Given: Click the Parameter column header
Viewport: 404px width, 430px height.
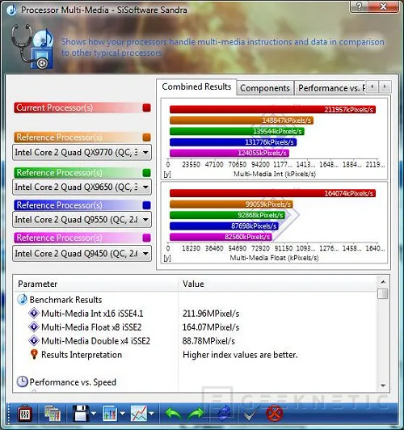Looking at the screenshot, I should pyautogui.click(x=95, y=284).
